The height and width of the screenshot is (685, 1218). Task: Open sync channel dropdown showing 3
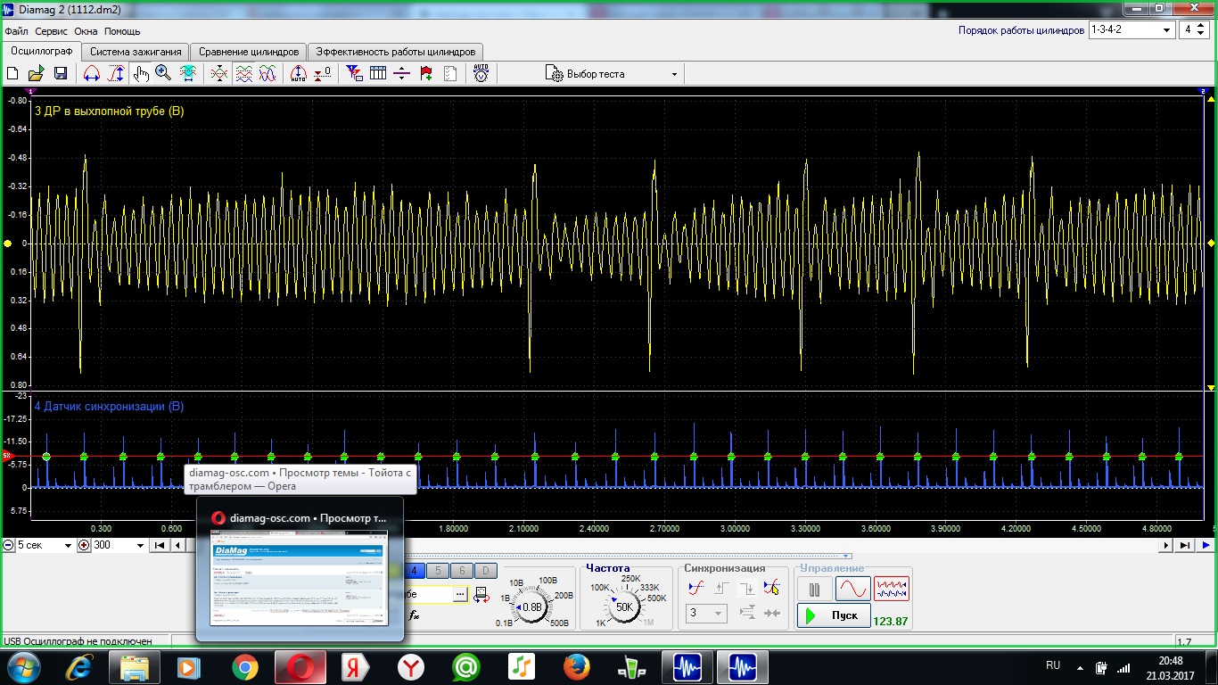point(707,614)
